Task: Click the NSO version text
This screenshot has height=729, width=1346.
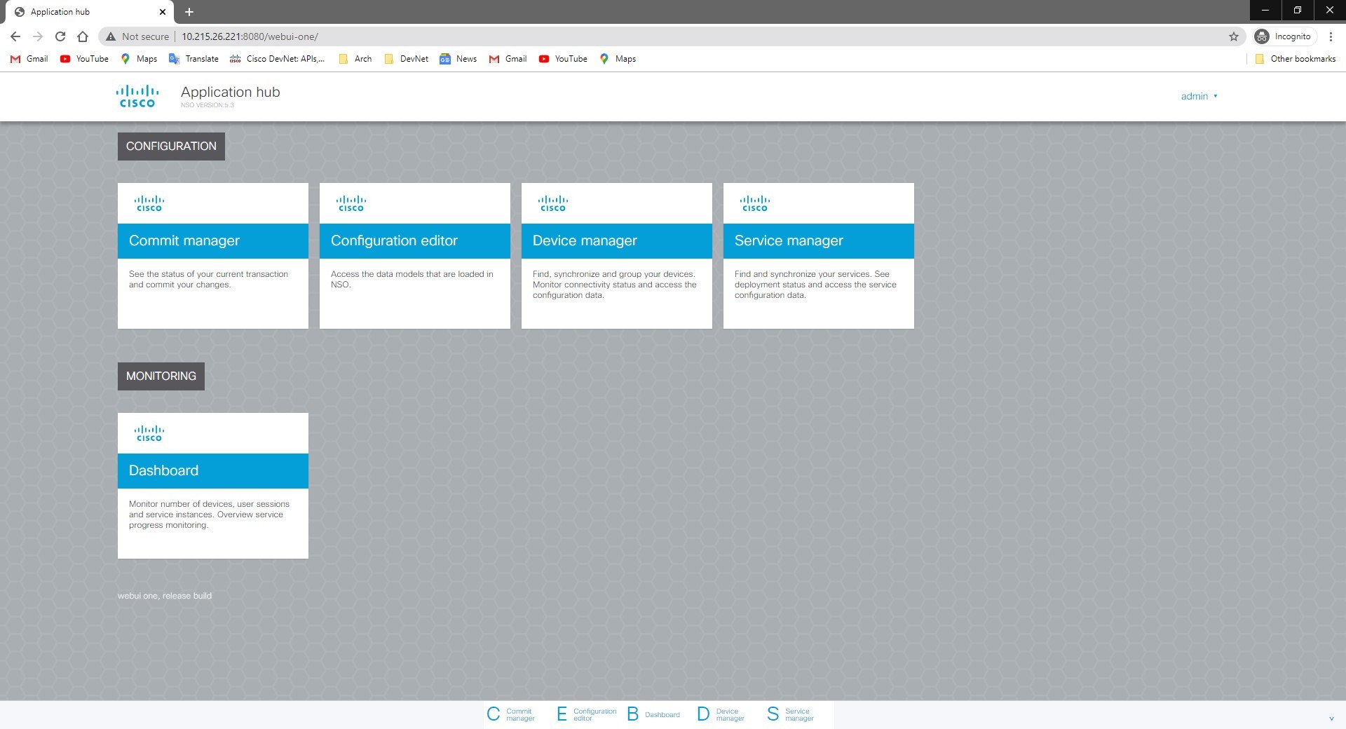Action: click(208, 105)
